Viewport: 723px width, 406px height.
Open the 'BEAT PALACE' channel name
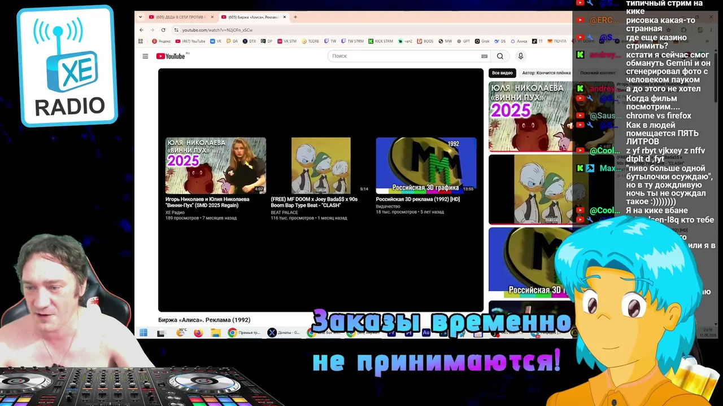coord(284,213)
